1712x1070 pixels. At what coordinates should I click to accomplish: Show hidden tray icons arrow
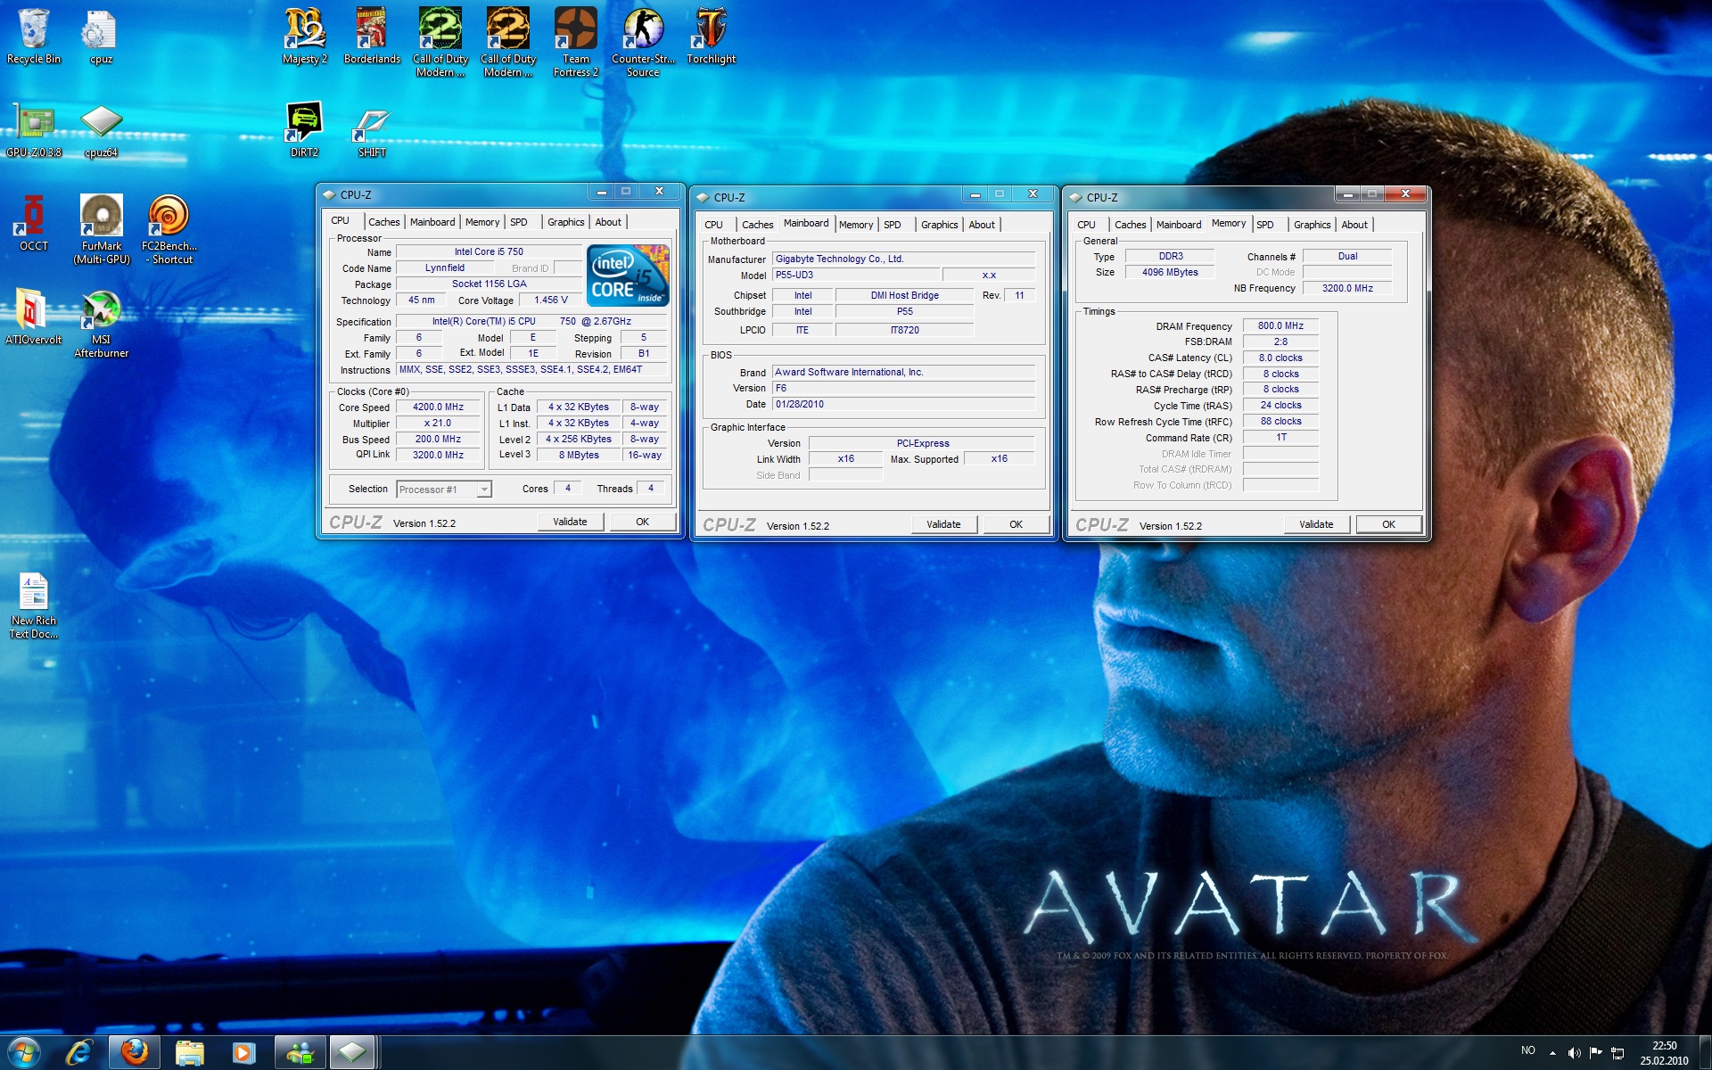(1552, 1053)
